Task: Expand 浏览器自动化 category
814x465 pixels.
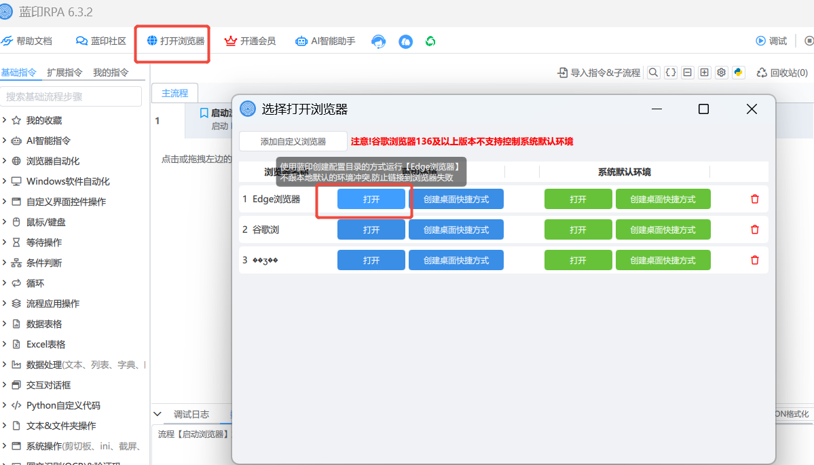Action: tap(4, 160)
